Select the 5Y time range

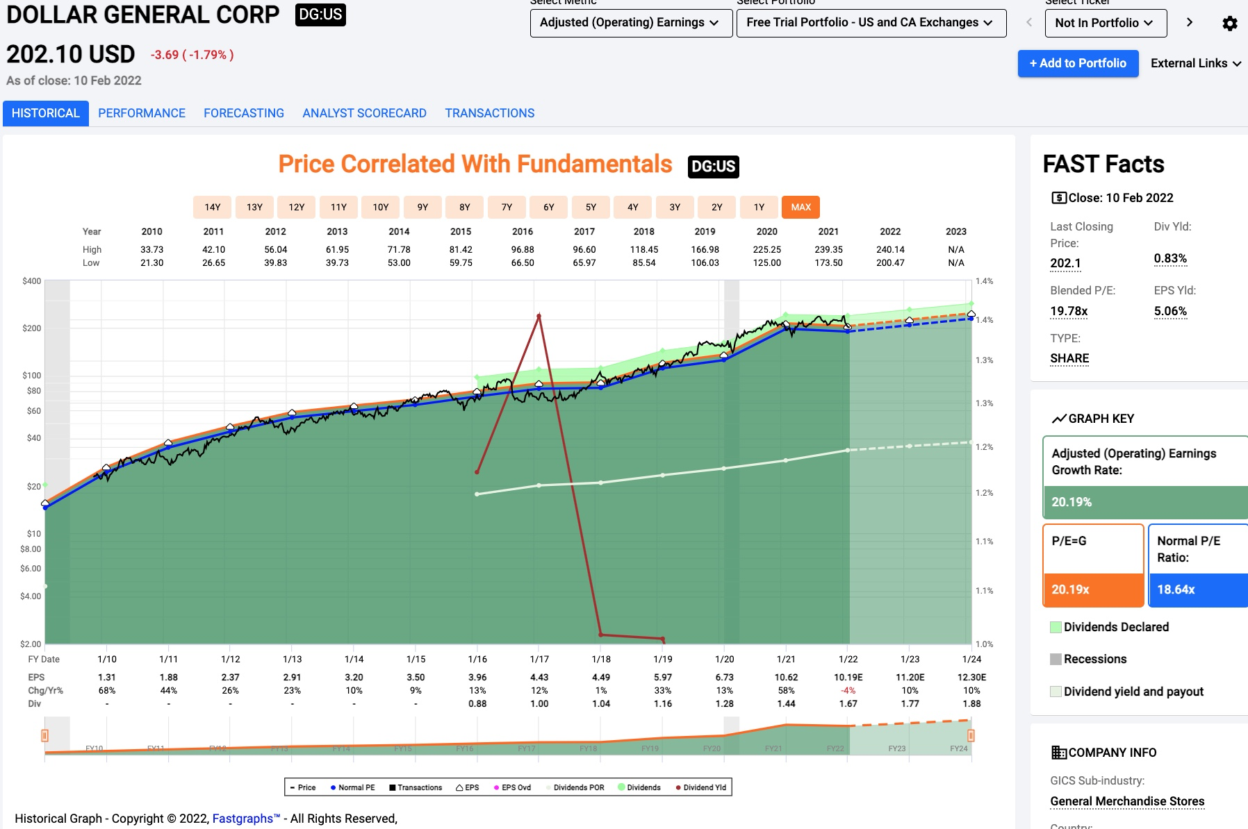(591, 207)
